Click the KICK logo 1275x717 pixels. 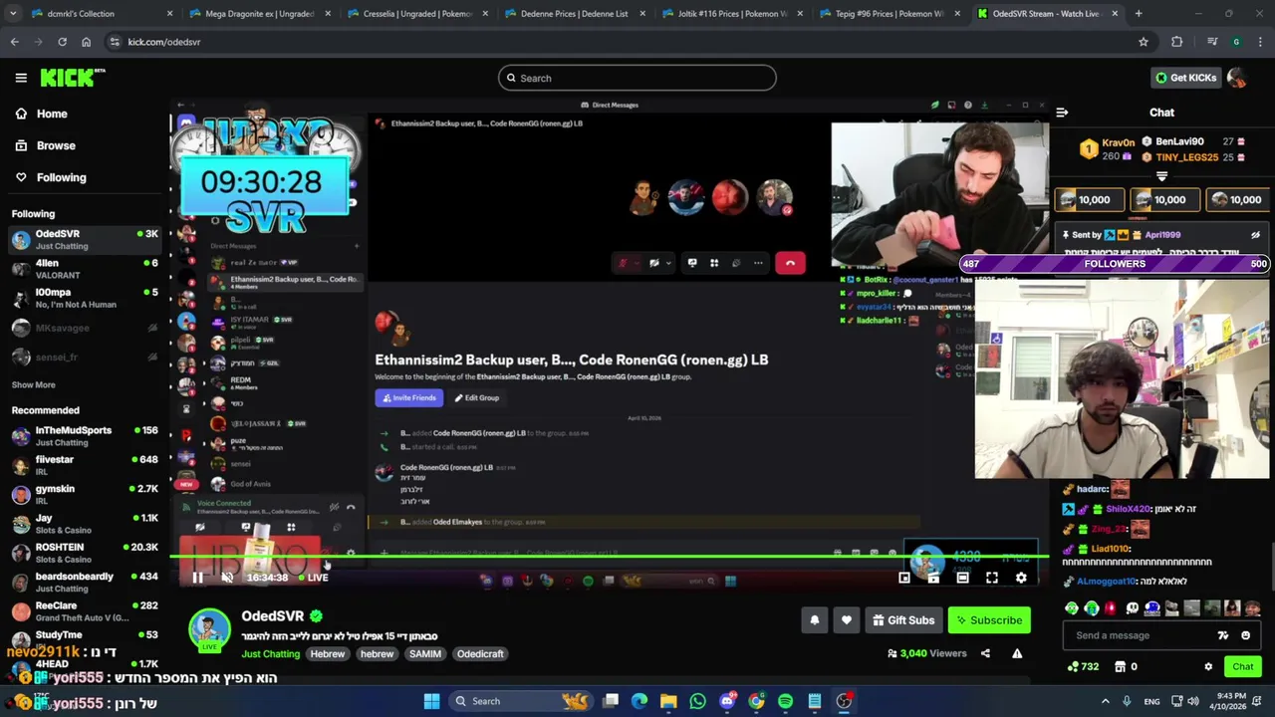[73, 78]
